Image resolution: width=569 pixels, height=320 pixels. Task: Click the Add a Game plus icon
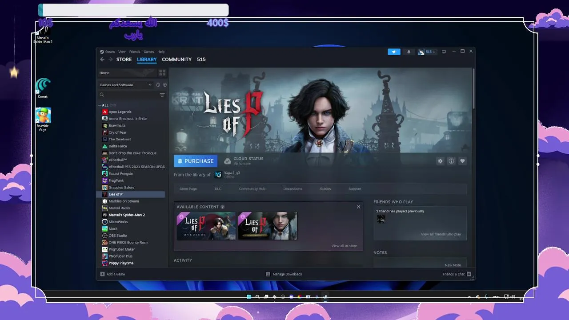tap(102, 274)
